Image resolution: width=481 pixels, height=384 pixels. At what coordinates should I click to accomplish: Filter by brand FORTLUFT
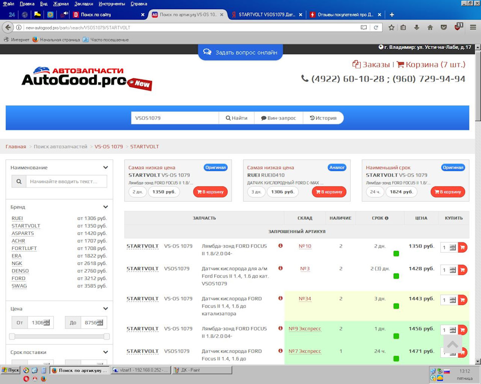[24, 248]
